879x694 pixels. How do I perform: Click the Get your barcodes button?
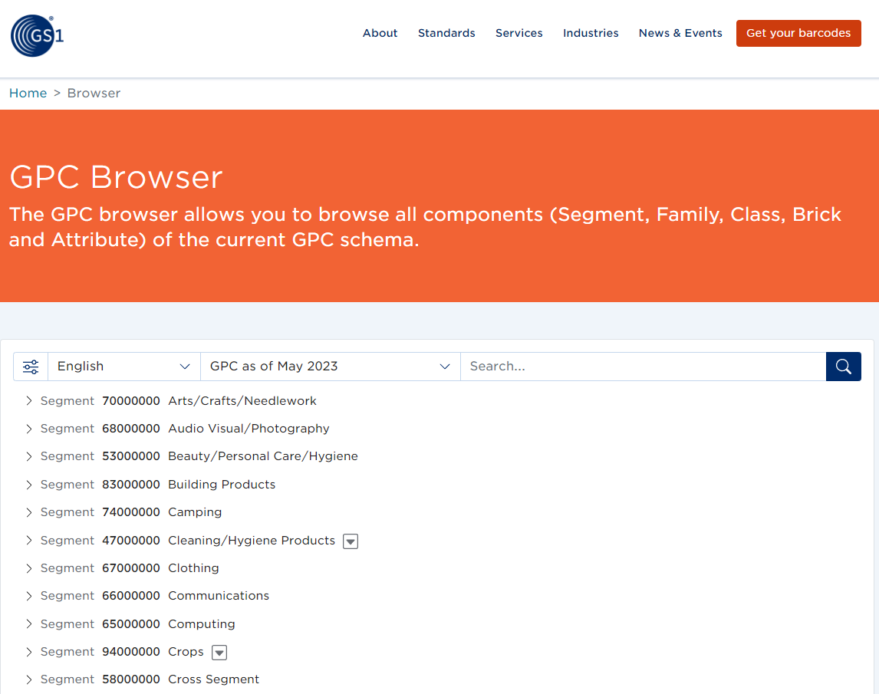798,33
